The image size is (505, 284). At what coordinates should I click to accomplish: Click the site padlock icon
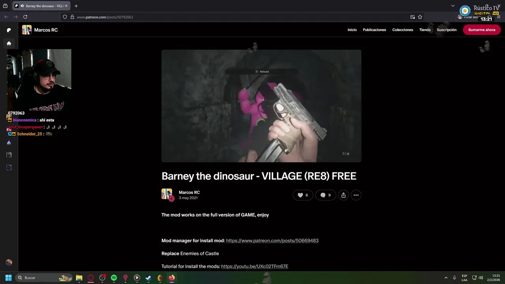pos(72,17)
